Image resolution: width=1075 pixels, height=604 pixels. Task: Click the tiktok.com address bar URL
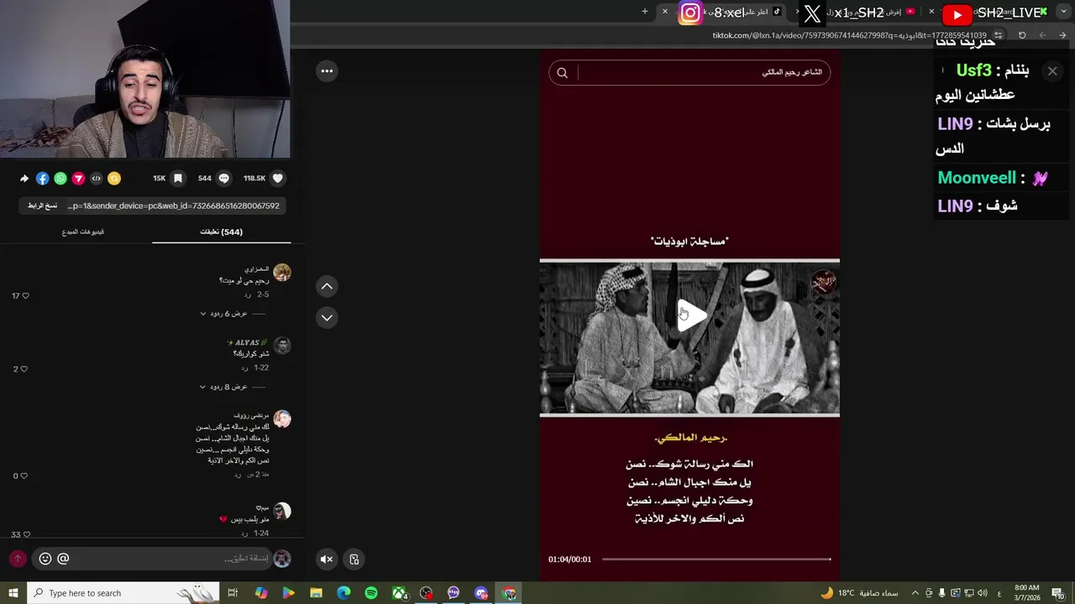point(849,35)
